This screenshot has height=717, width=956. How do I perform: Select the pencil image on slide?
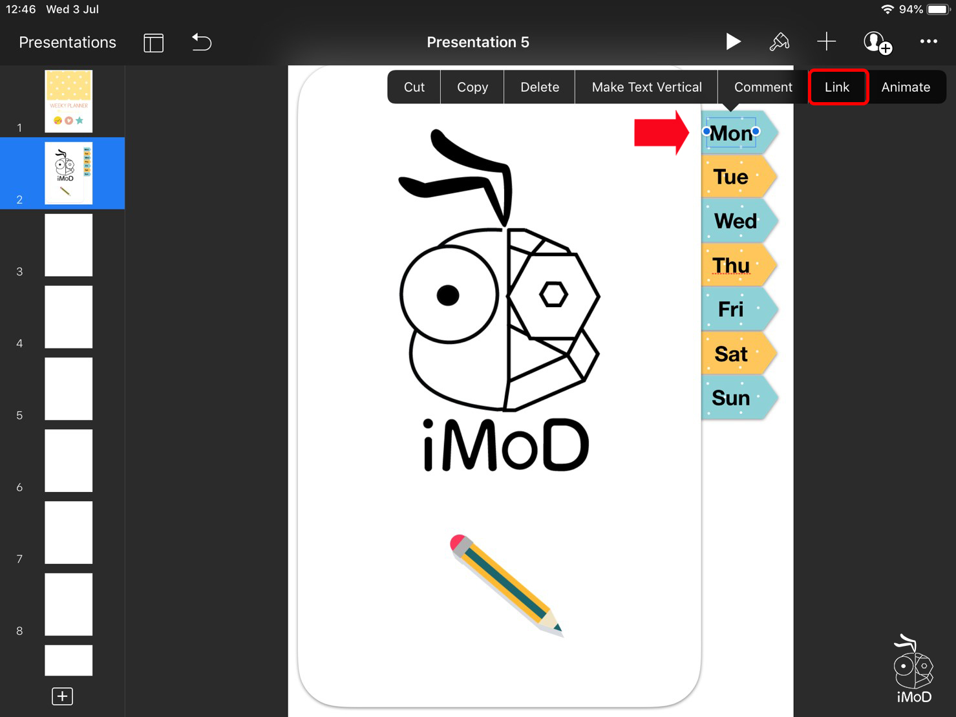coord(505,585)
